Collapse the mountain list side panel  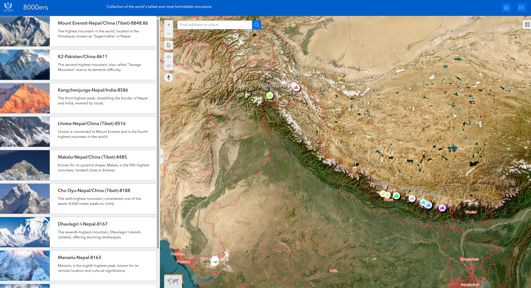(162, 156)
